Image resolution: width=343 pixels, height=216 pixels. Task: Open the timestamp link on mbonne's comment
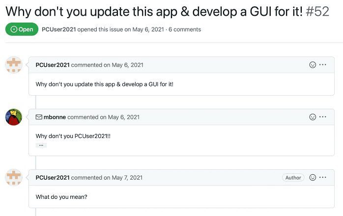pyautogui.click(x=119, y=117)
